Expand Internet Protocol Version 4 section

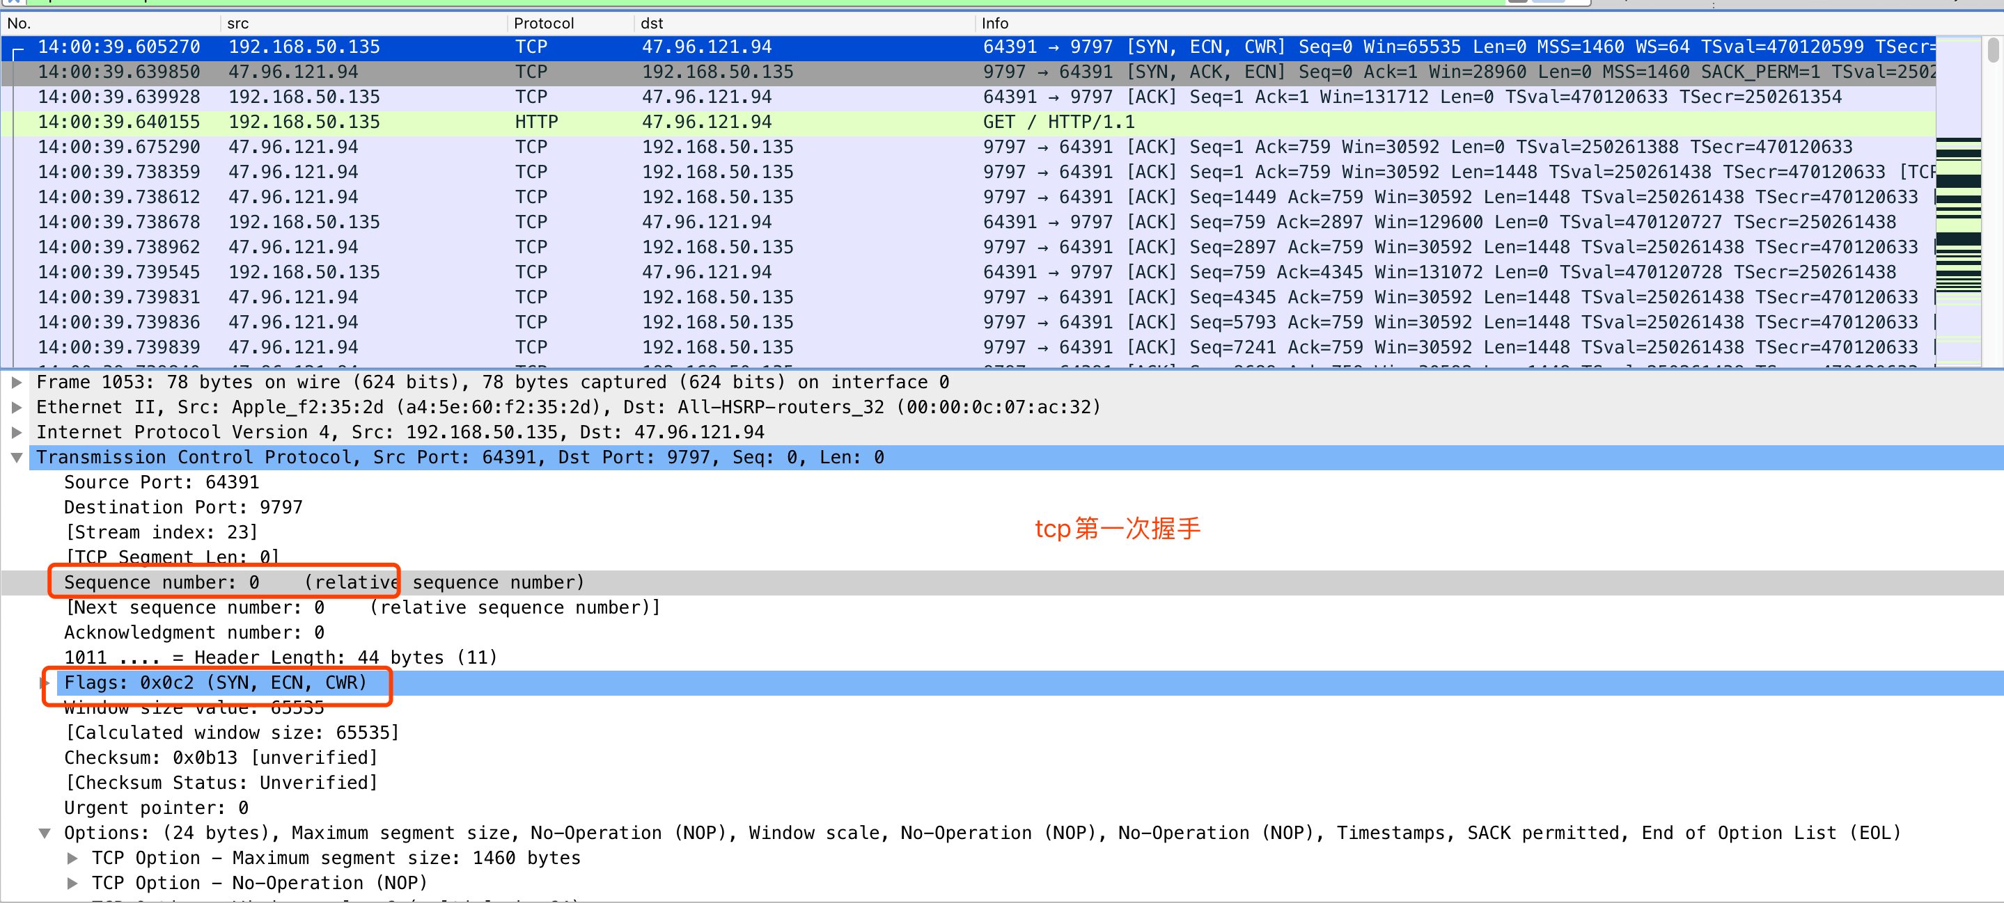16,432
